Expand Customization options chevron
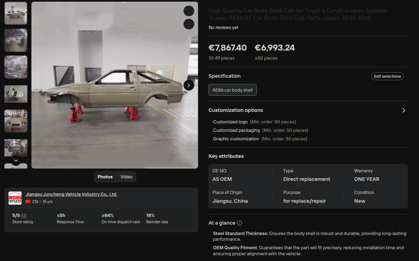Screen dimensions: 419x261 (404, 110)
